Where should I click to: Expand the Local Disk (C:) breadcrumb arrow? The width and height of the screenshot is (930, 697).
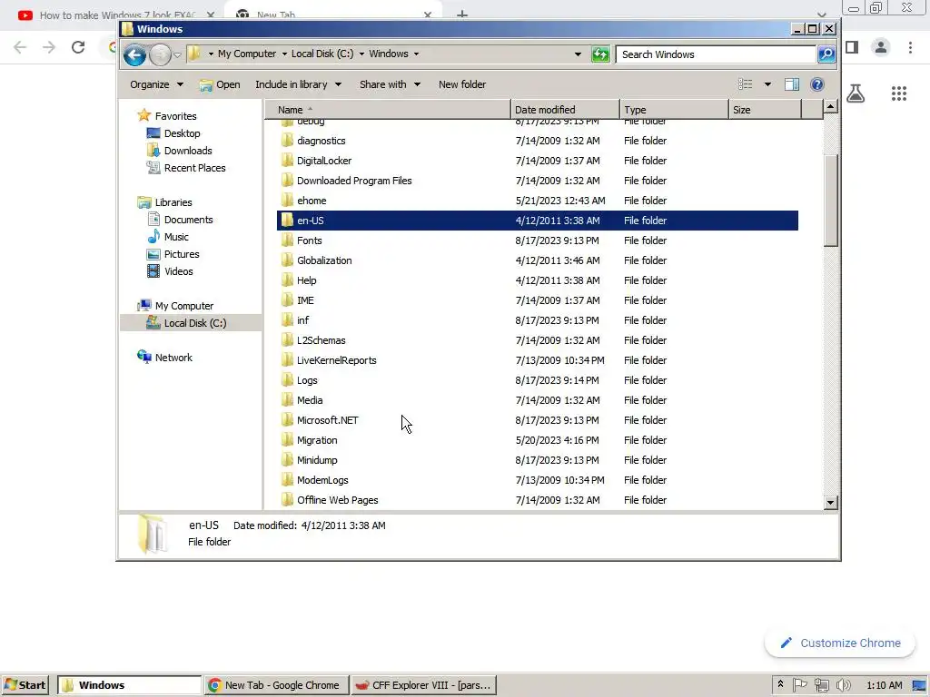[x=361, y=54]
